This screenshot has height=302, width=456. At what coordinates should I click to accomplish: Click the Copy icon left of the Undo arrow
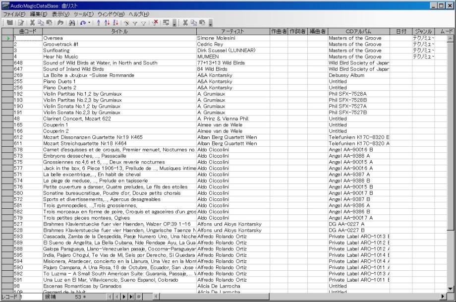coord(41,23)
